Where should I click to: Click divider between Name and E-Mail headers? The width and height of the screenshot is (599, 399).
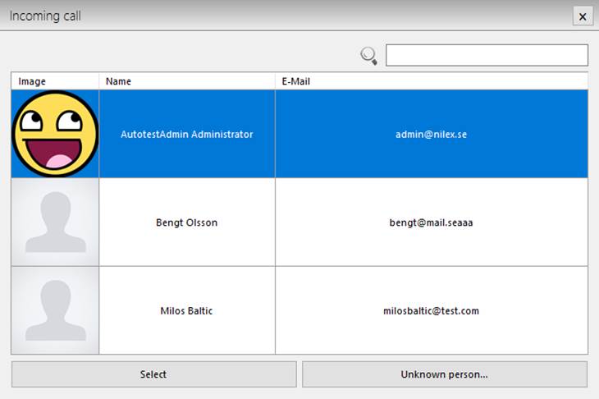point(275,81)
